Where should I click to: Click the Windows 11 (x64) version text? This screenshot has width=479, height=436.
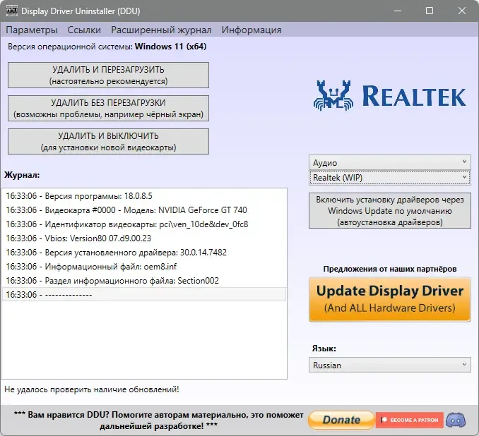(170, 47)
